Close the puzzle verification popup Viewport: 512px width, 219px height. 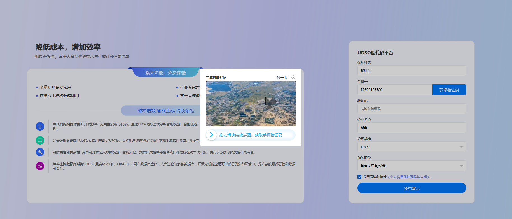[293, 77]
